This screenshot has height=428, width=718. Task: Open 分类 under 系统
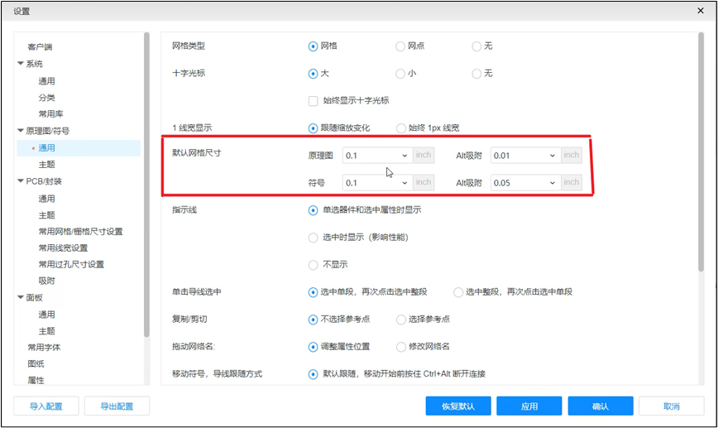[x=46, y=98]
